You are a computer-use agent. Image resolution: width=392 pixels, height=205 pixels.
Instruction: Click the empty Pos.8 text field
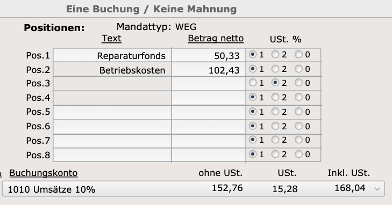click(x=112, y=155)
